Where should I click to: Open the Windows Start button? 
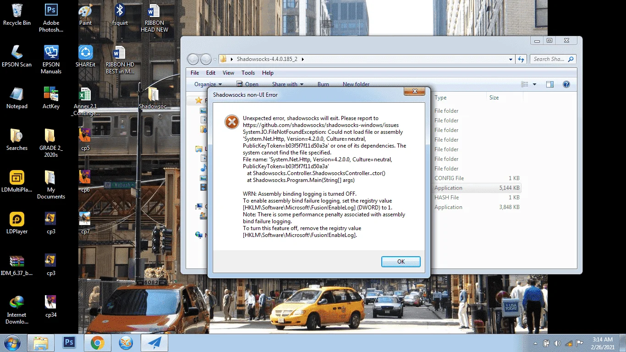pyautogui.click(x=12, y=343)
